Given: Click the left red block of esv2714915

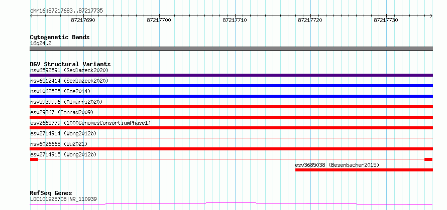Looking at the screenshot, I should [34, 159].
